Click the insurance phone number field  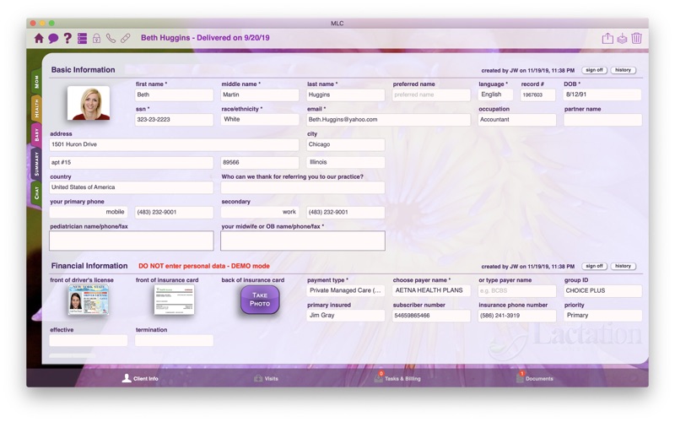[517, 316]
